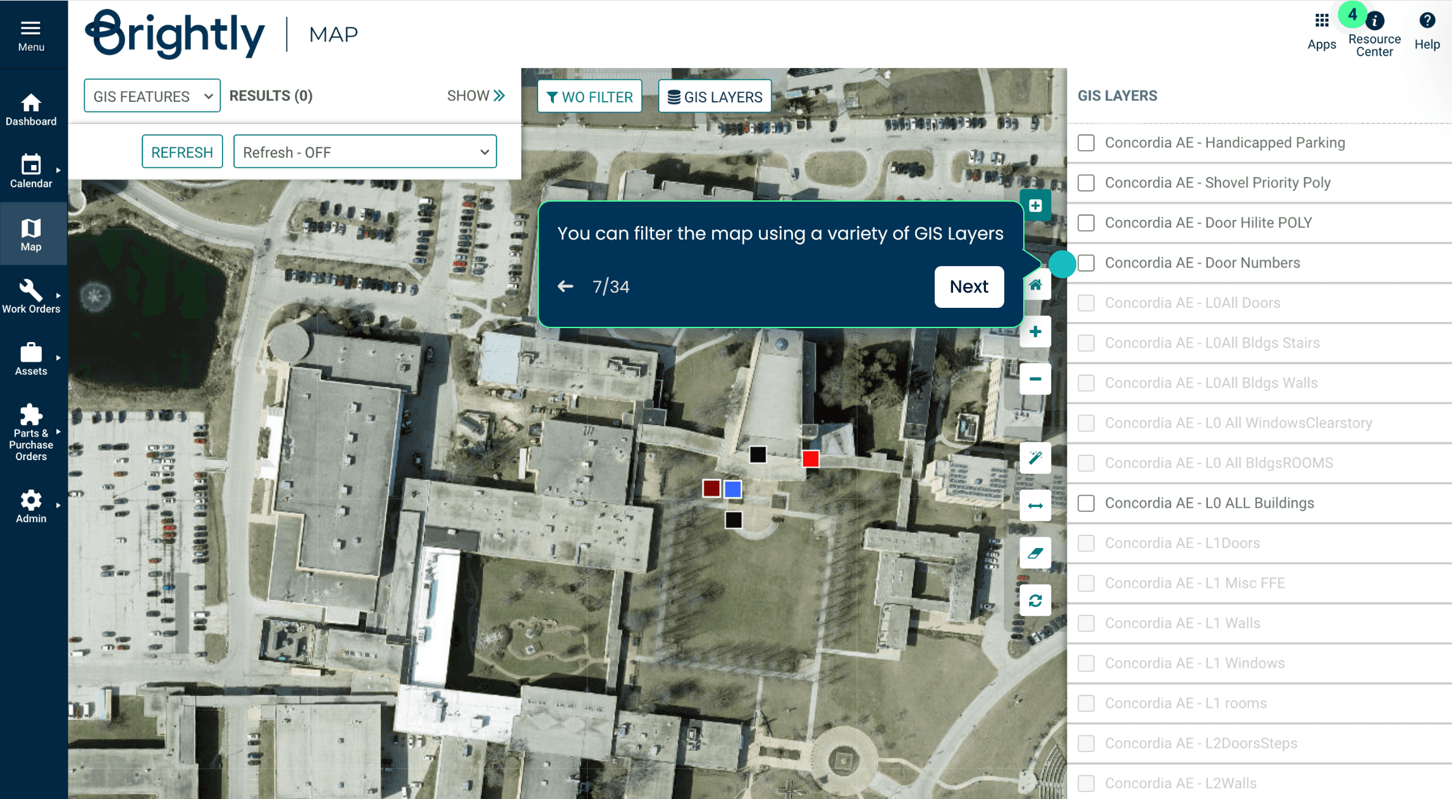This screenshot has height=799, width=1452.
Task: Toggle Concordia AE - L0 ALL Buildings checkbox
Action: (x=1086, y=503)
